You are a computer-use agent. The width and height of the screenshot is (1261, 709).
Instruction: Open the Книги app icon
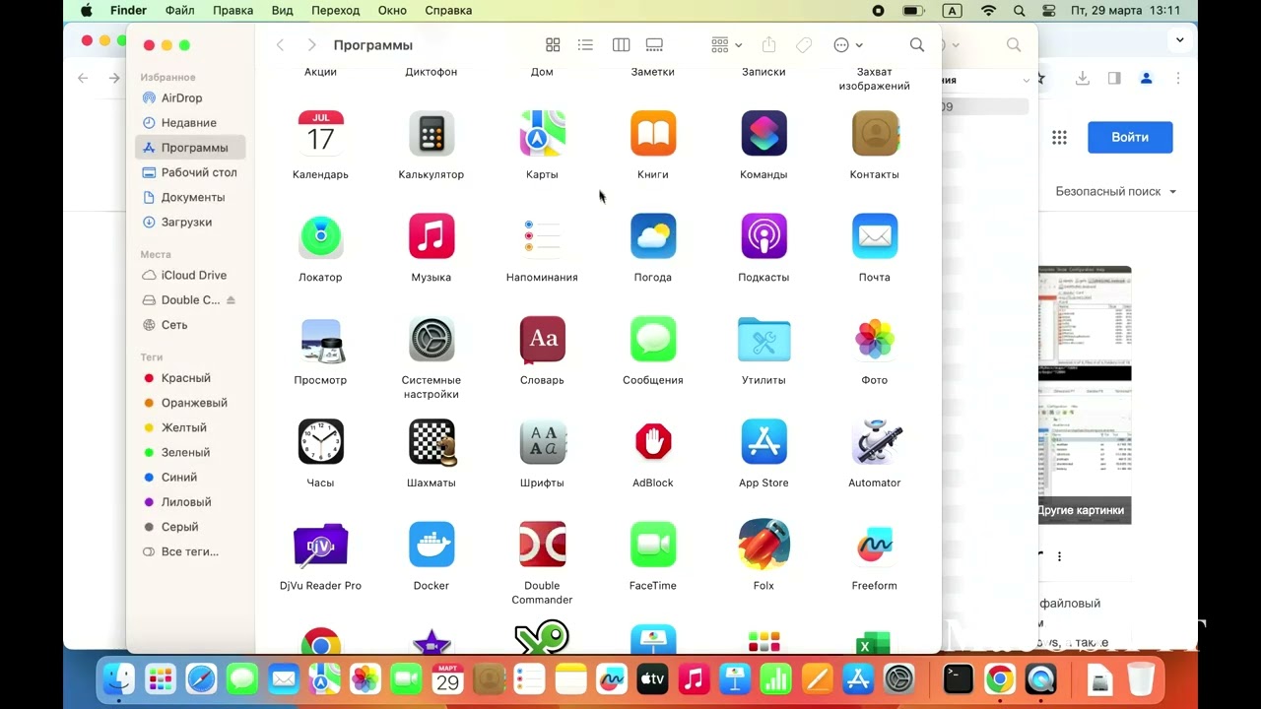click(653, 133)
